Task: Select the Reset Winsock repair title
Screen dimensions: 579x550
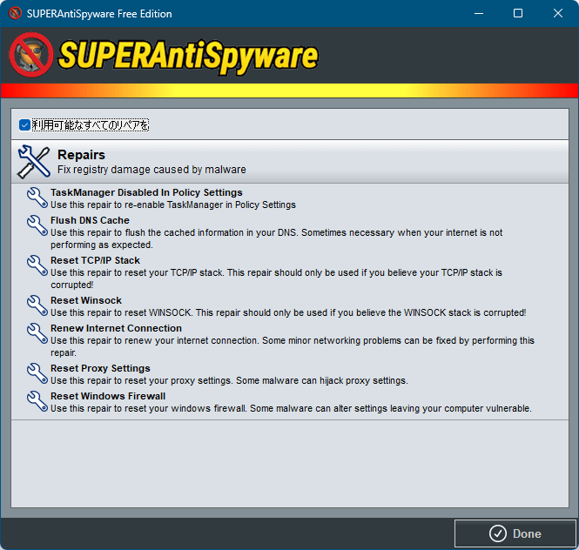Action: pos(86,300)
